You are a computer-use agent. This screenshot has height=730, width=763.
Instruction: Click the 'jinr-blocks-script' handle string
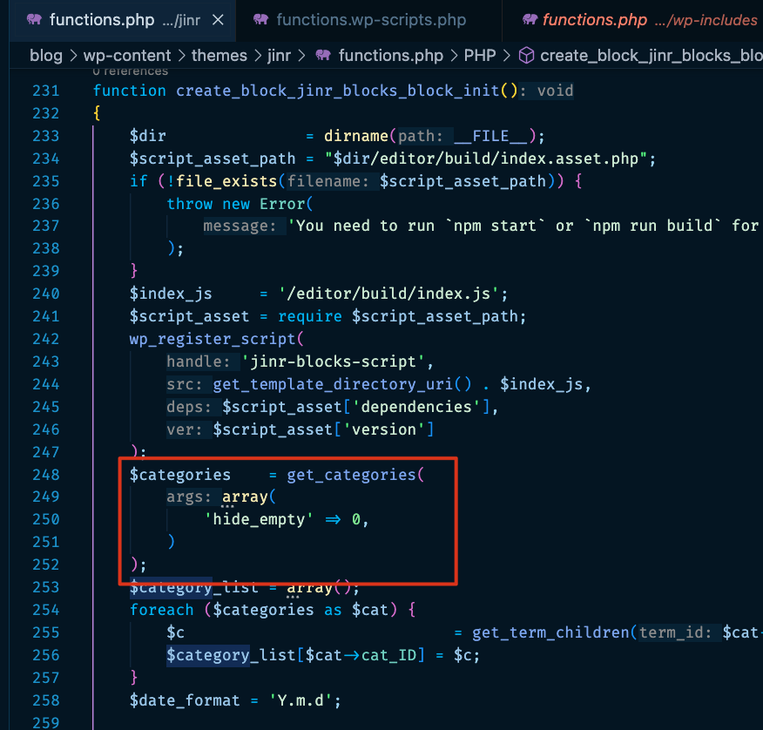[333, 362]
